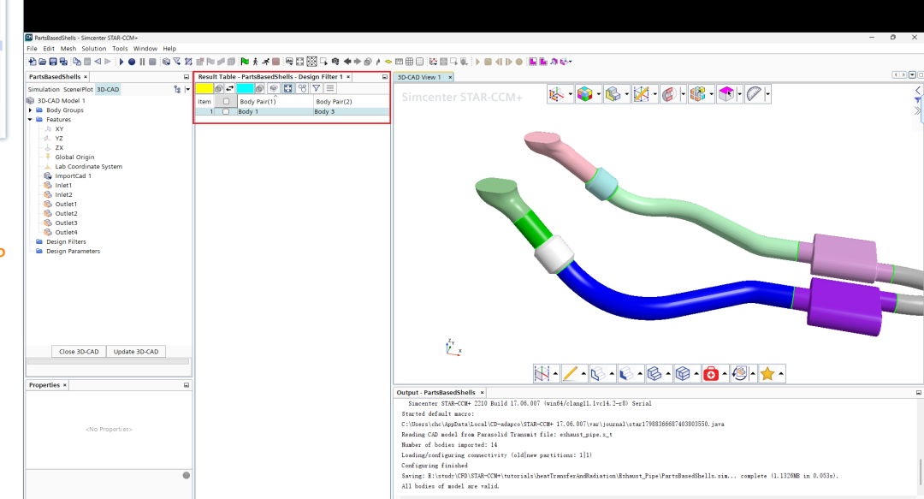
Task: Click the list lines icon in Result Table toolbar
Action: click(x=330, y=88)
